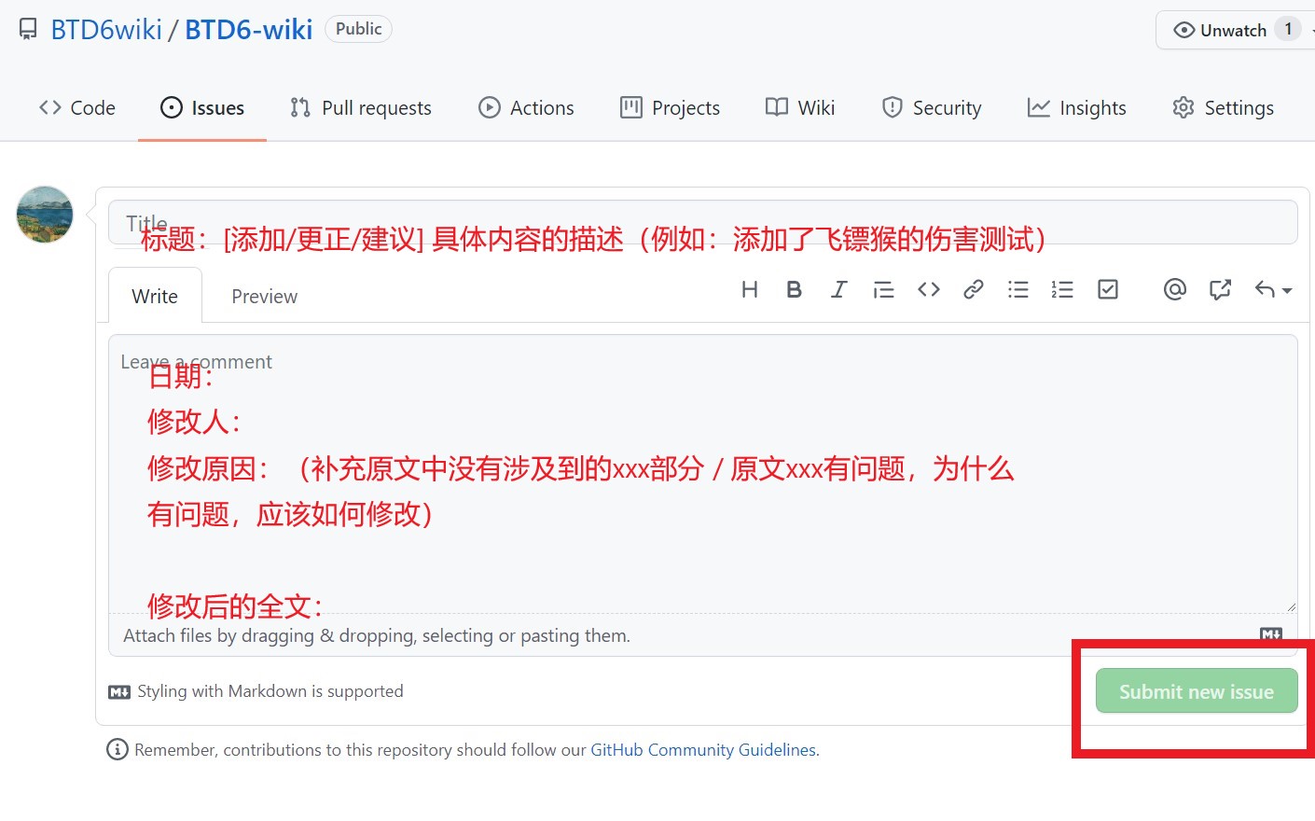Open GitHub Community Guidelines link
The height and width of the screenshot is (821, 1315).
coord(703,750)
